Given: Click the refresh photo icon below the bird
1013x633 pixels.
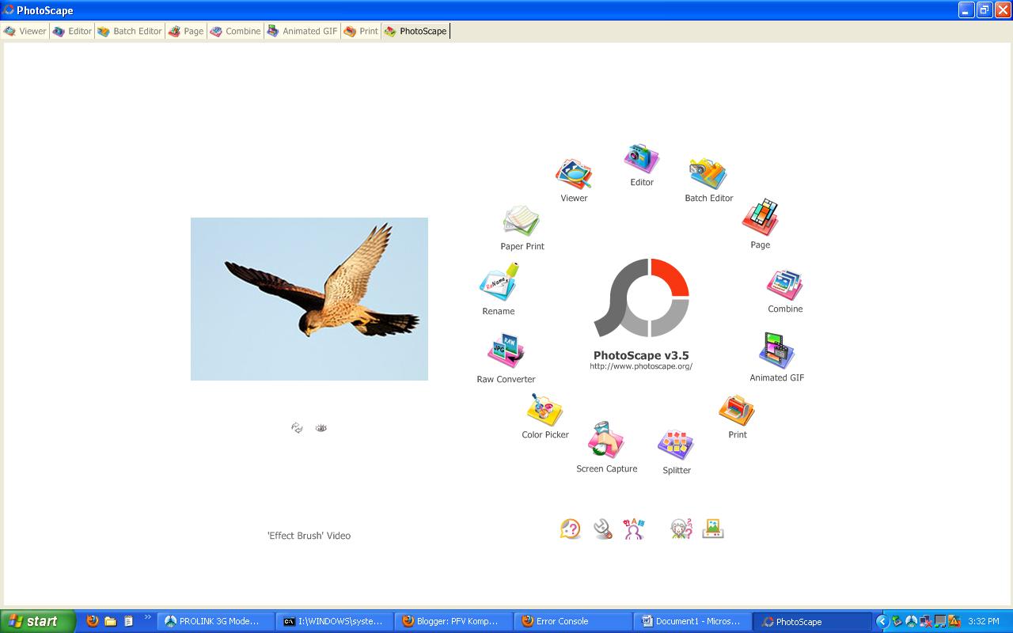Looking at the screenshot, I should (x=297, y=427).
